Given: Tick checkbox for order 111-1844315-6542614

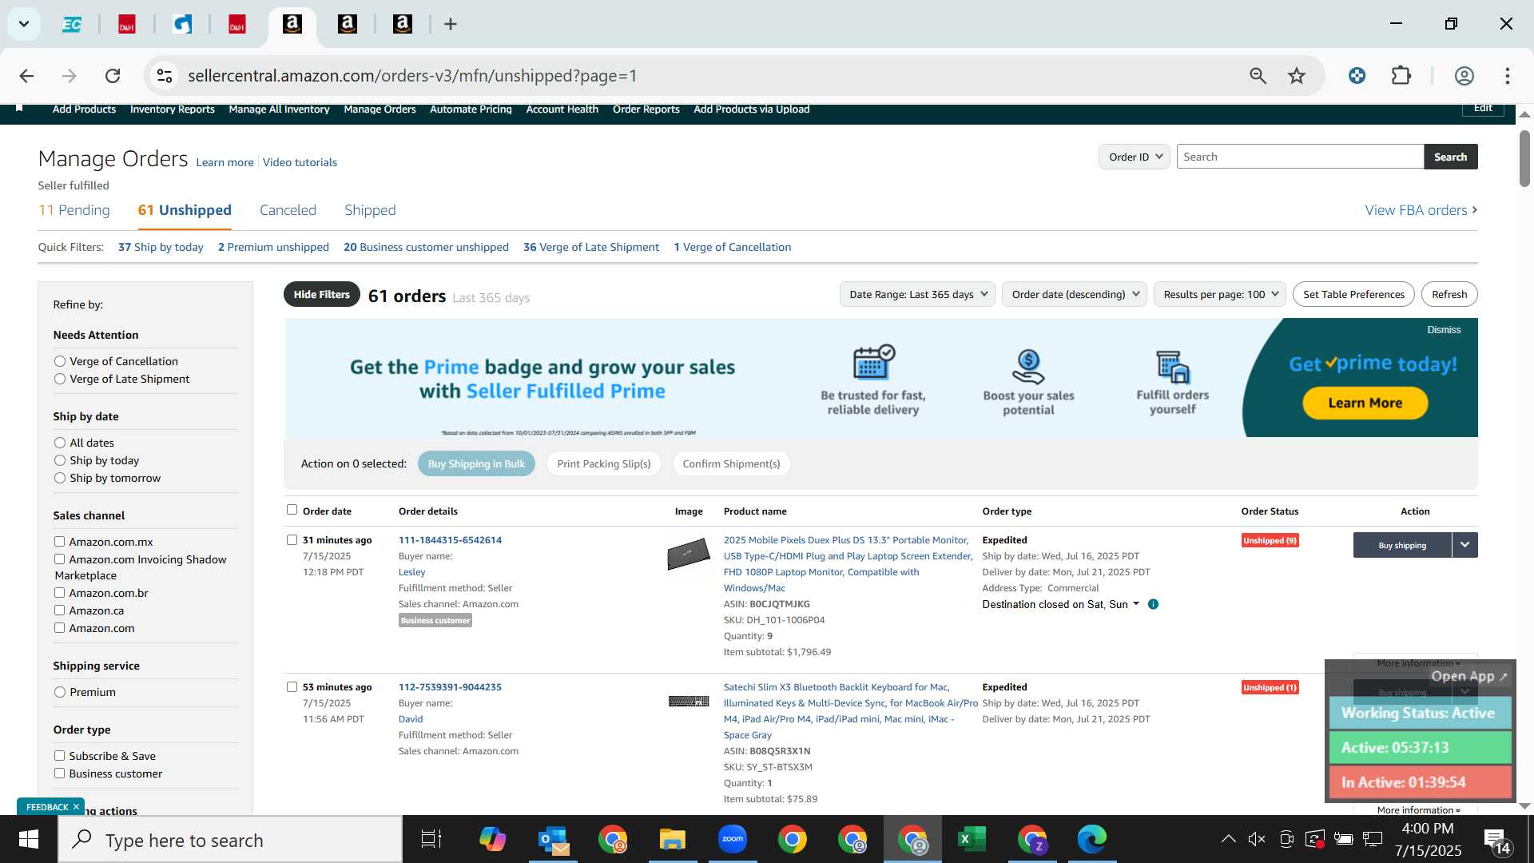Looking at the screenshot, I should (292, 540).
